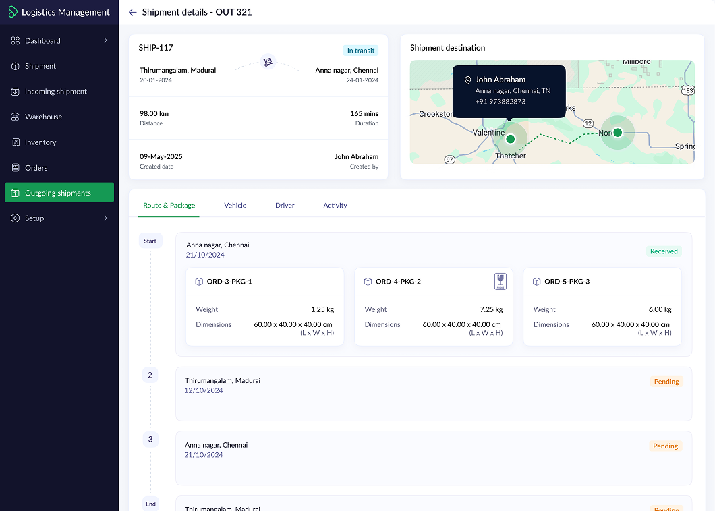Screen dimensions: 715x511
Task: Click the 98.00 km distance value
Action: coord(154,113)
